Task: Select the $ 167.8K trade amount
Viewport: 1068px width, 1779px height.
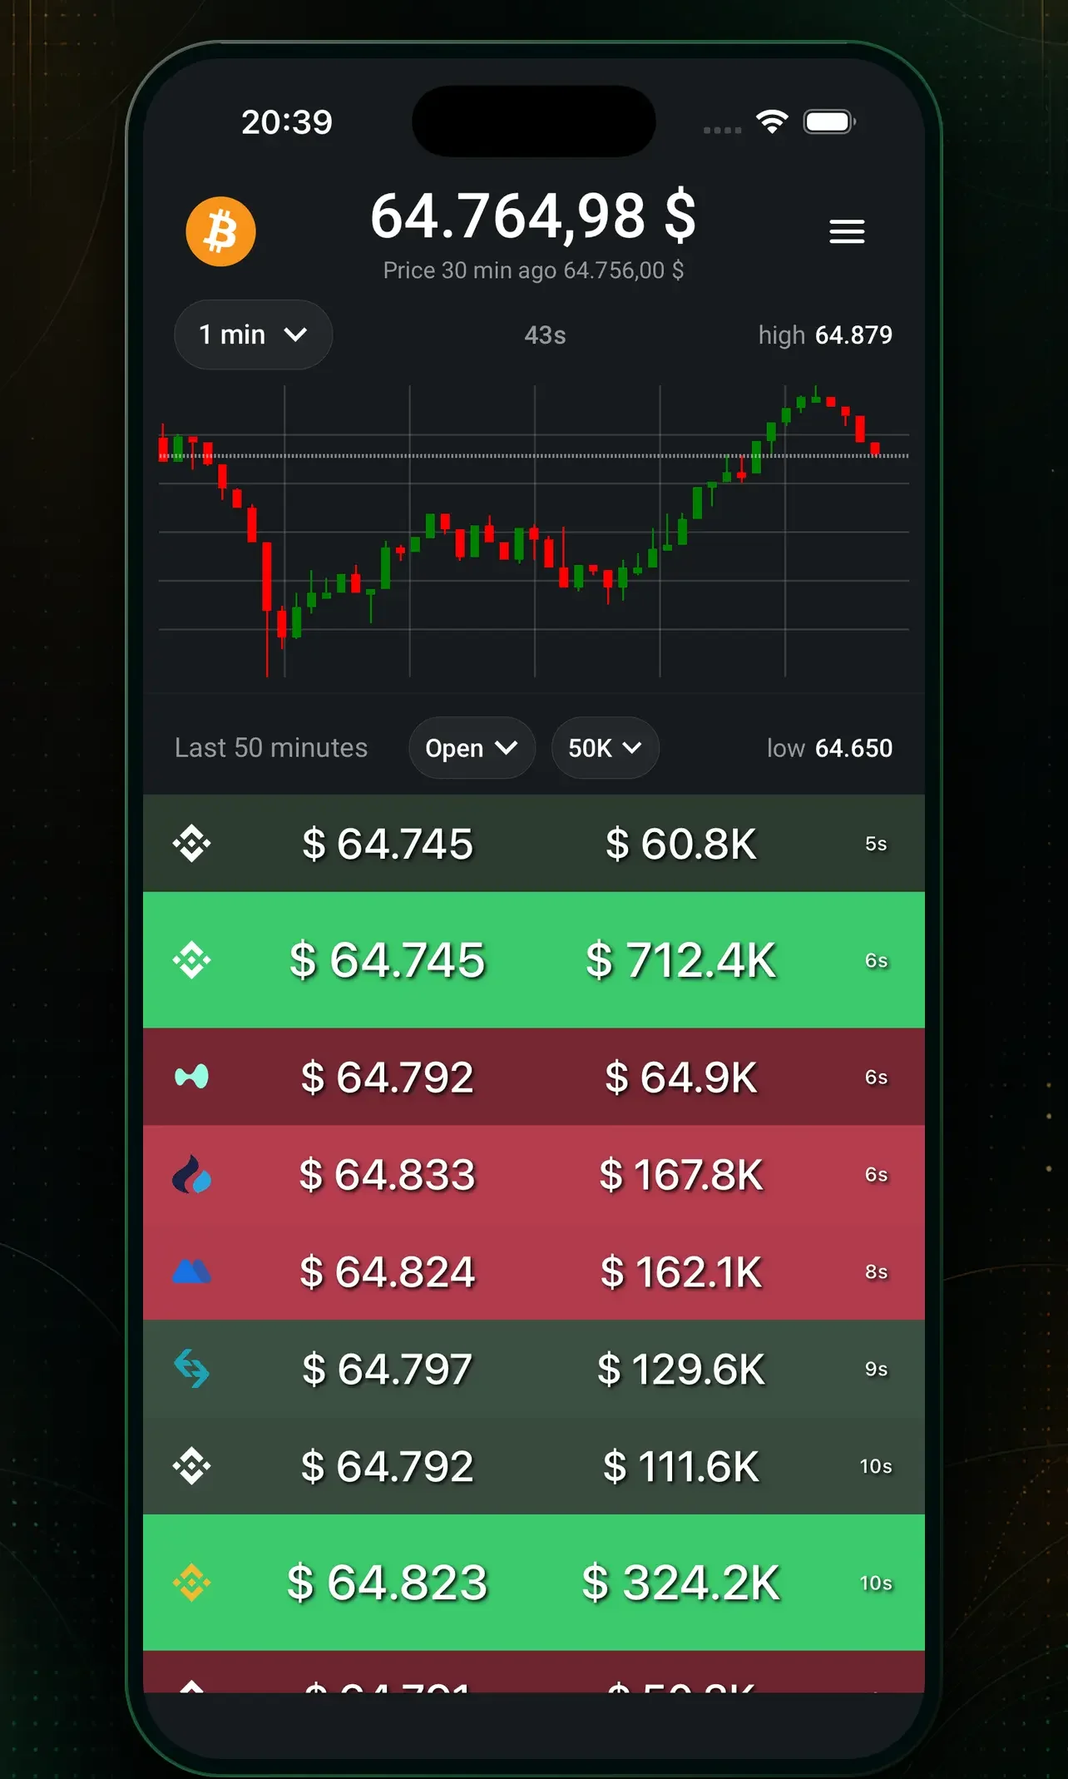Action: [681, 1175]
